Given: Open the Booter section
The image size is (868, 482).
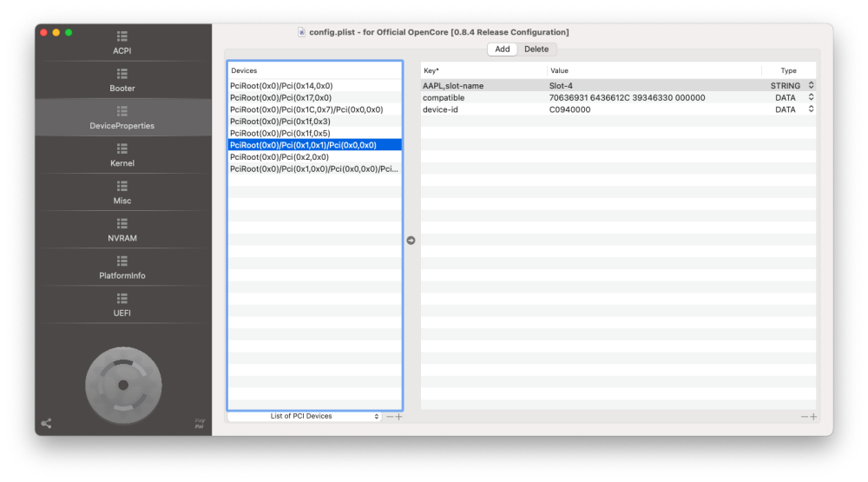Looking at the screenshot, I should pyautogui.click(x=122, y=80).
